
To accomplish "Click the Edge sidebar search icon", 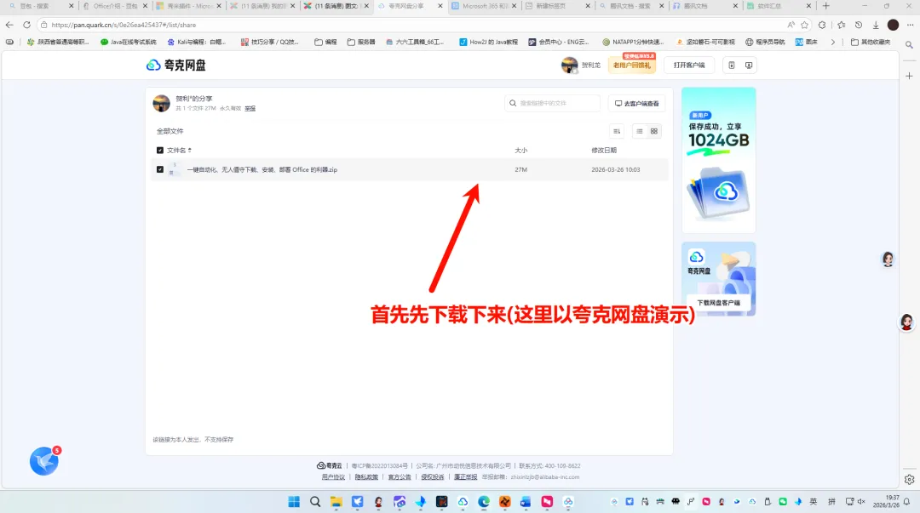I will pyautogui.click(x=910, y=44).
